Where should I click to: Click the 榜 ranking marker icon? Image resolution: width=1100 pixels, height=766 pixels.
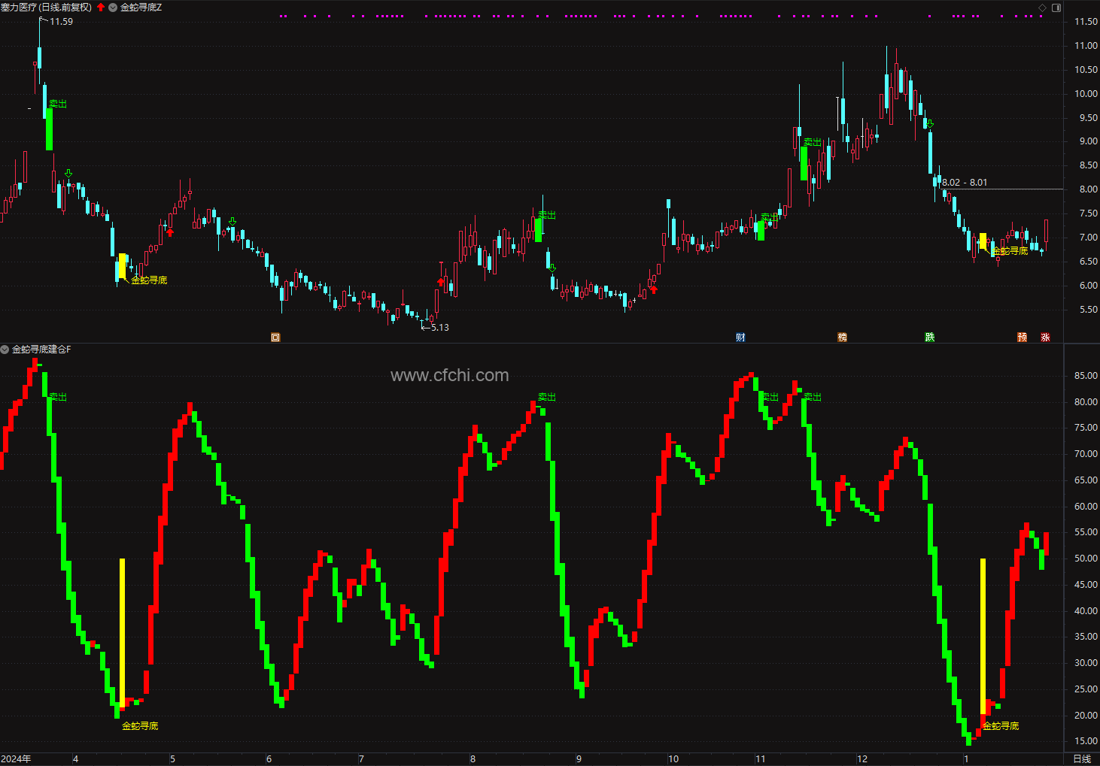[842, 338]
